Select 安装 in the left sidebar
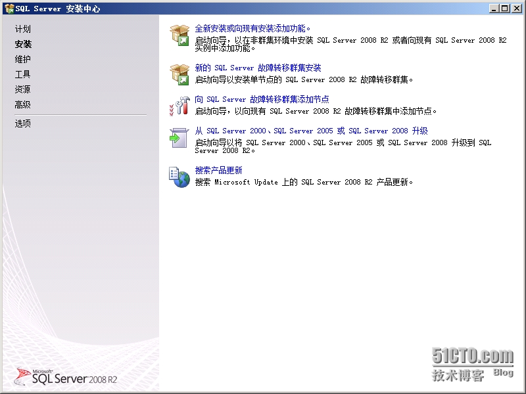 pos(23,44)
